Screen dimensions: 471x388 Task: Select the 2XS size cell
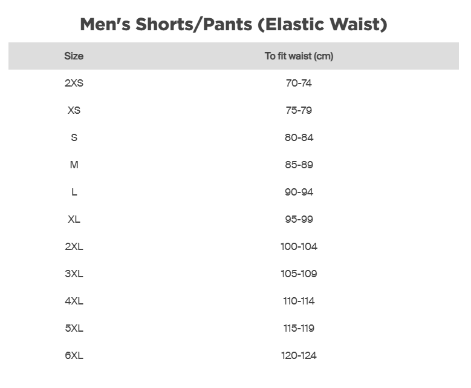[x=74, y=83]
